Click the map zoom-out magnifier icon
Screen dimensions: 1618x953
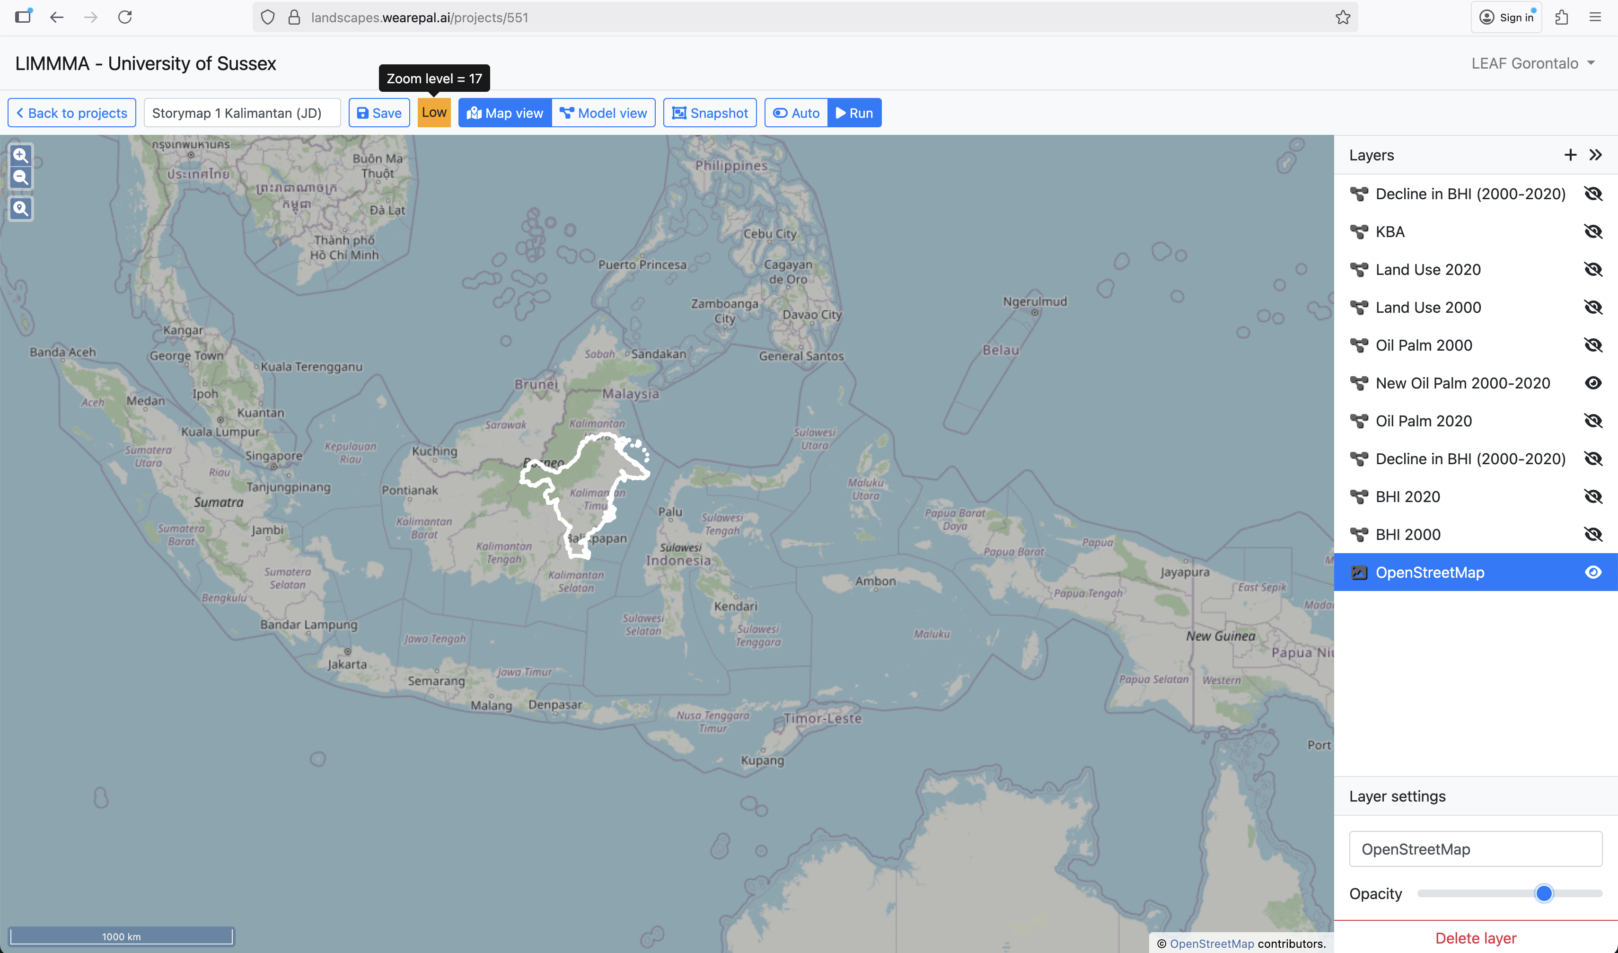[x=20, y=178]
